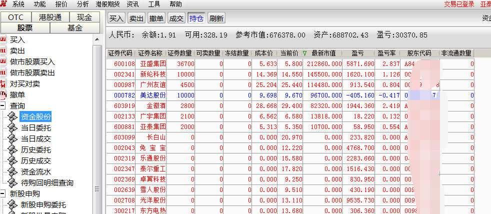This screenshot has height=214, width=491.
Task: Switch to the OTC tab
Action: [x=16, y=17]
